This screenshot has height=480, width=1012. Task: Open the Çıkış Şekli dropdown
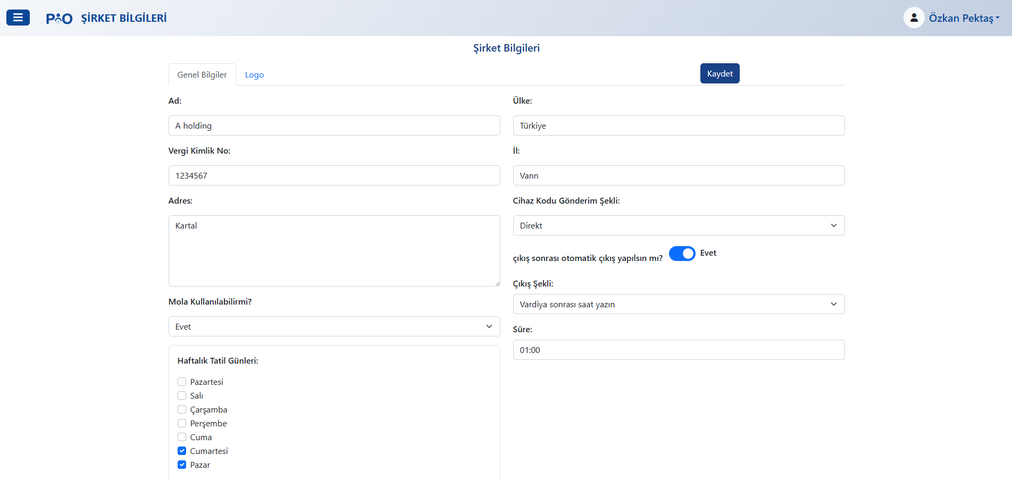tap(678, 304)
